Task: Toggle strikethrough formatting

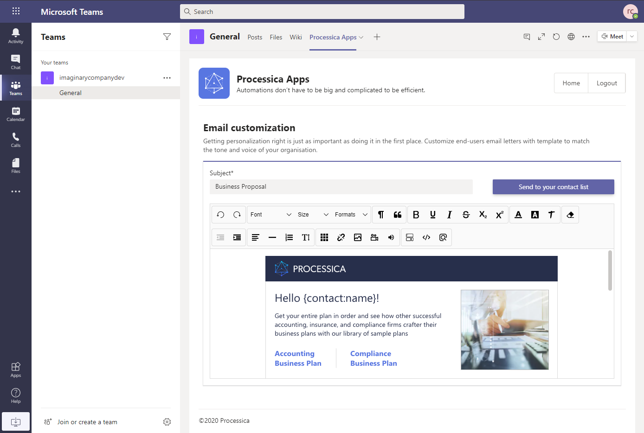Action: 466,215
